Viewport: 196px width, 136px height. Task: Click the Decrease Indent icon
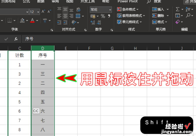tap(59, 22)
